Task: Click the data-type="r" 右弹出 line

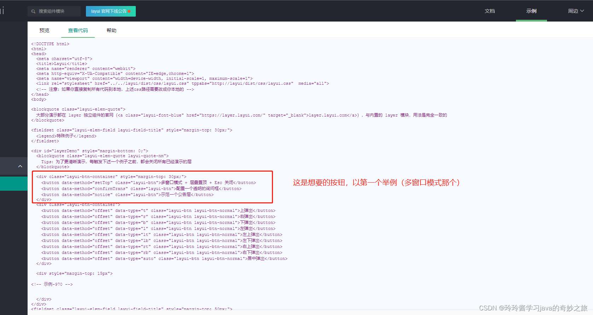Action: (x=158, y=216)
